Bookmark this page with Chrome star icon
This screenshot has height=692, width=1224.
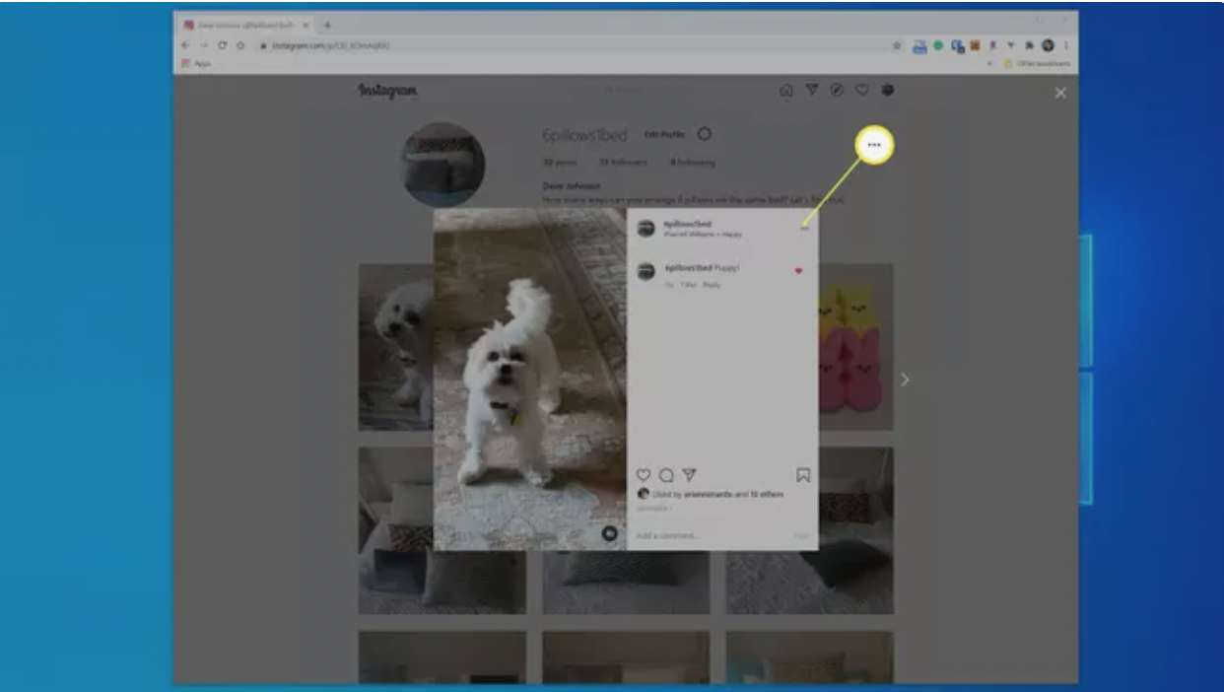click(896, 45)
